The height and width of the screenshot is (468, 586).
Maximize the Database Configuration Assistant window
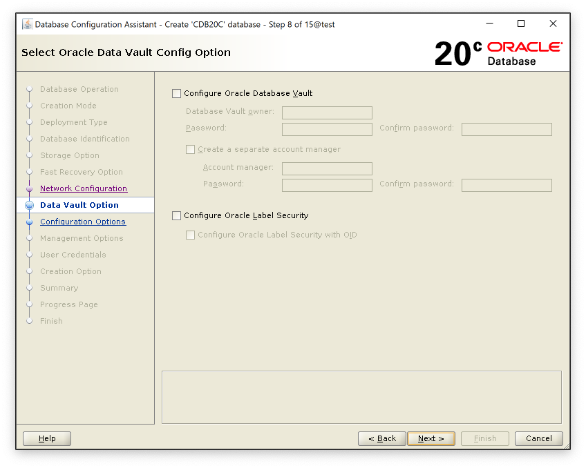point(520,23)
